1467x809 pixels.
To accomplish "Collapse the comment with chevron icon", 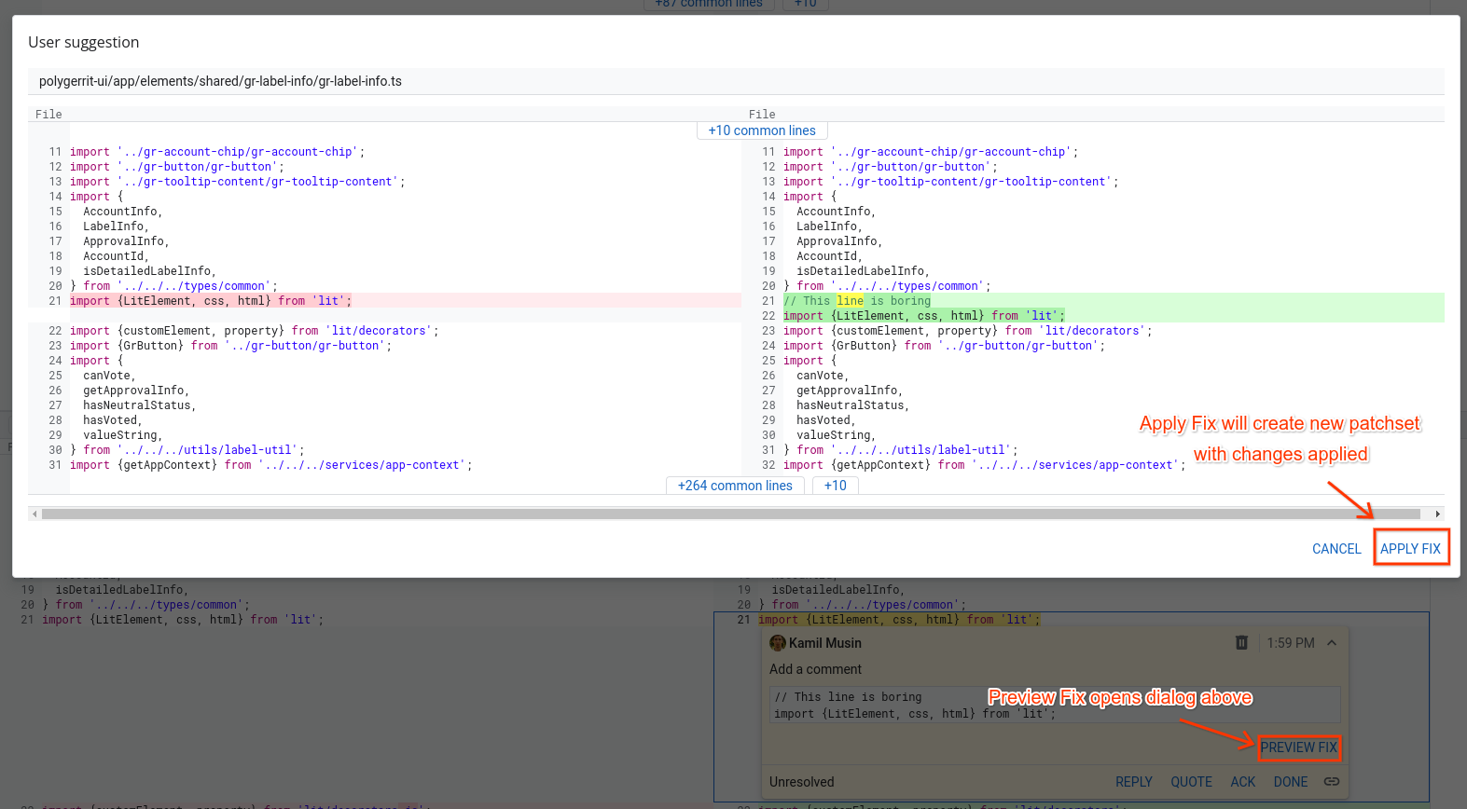I will (x=1332, y=643).
